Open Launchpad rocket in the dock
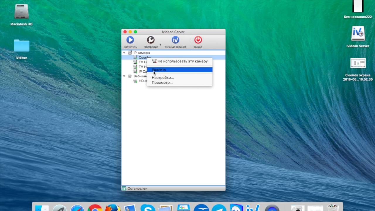 point(60,207)
